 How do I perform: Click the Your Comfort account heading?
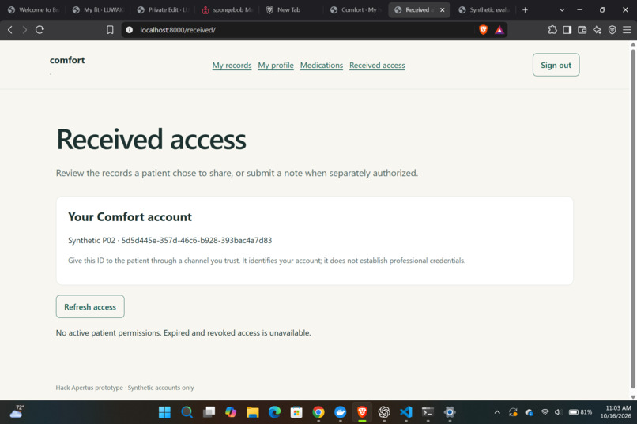(130, 216)
